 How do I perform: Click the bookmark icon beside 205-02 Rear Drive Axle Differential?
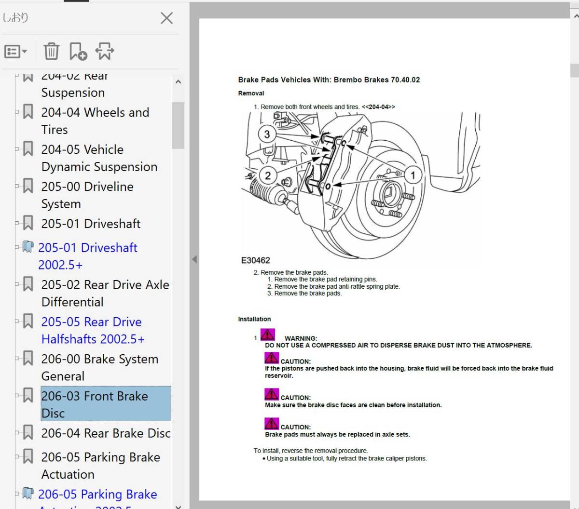tap(28, 284)
